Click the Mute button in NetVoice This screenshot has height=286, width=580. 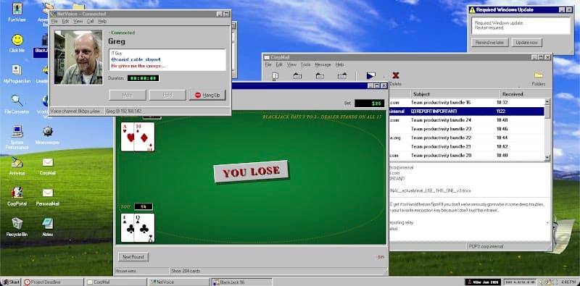(128, 95)
